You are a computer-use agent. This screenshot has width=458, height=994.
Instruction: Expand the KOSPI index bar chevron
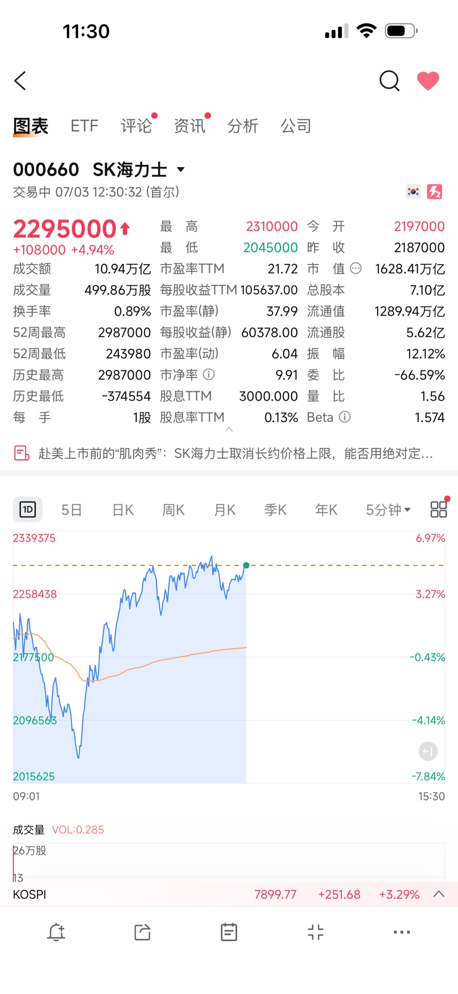point(439,894)
